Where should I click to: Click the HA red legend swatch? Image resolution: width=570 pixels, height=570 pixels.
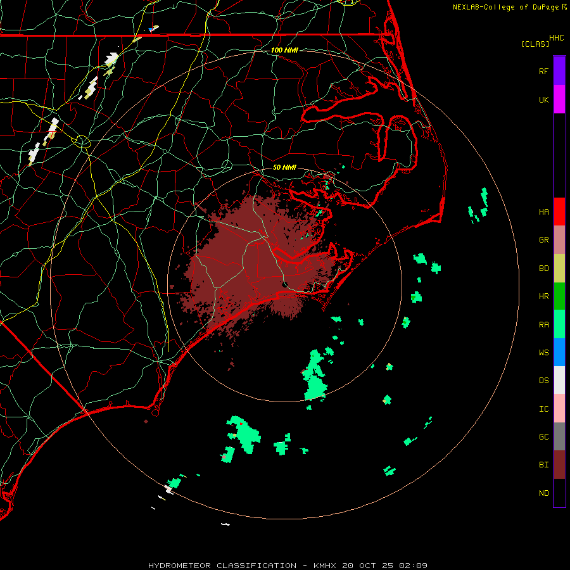point(559,212)
